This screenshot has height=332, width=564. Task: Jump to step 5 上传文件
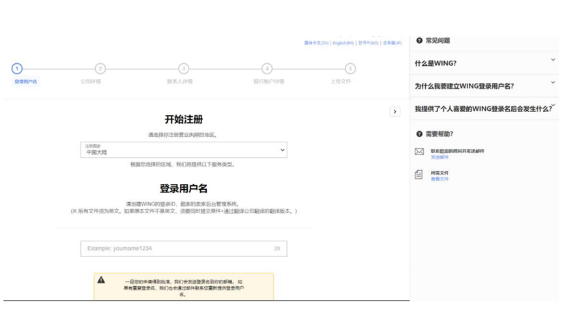click(x=350, y=68)
